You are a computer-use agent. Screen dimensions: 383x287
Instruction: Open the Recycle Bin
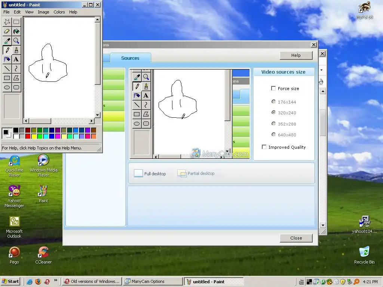tap(364, 255)
